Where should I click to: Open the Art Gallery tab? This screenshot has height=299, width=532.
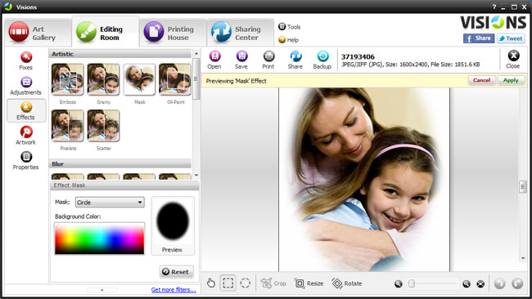[x=38, y=33]
